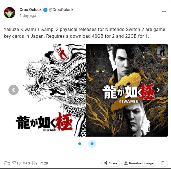Select the first carousel dot indicator
This screenshot has height=169, width=171.
80,144
